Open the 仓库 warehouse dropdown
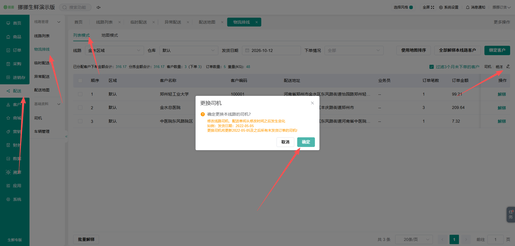515x246 pixels. [189, 51]
